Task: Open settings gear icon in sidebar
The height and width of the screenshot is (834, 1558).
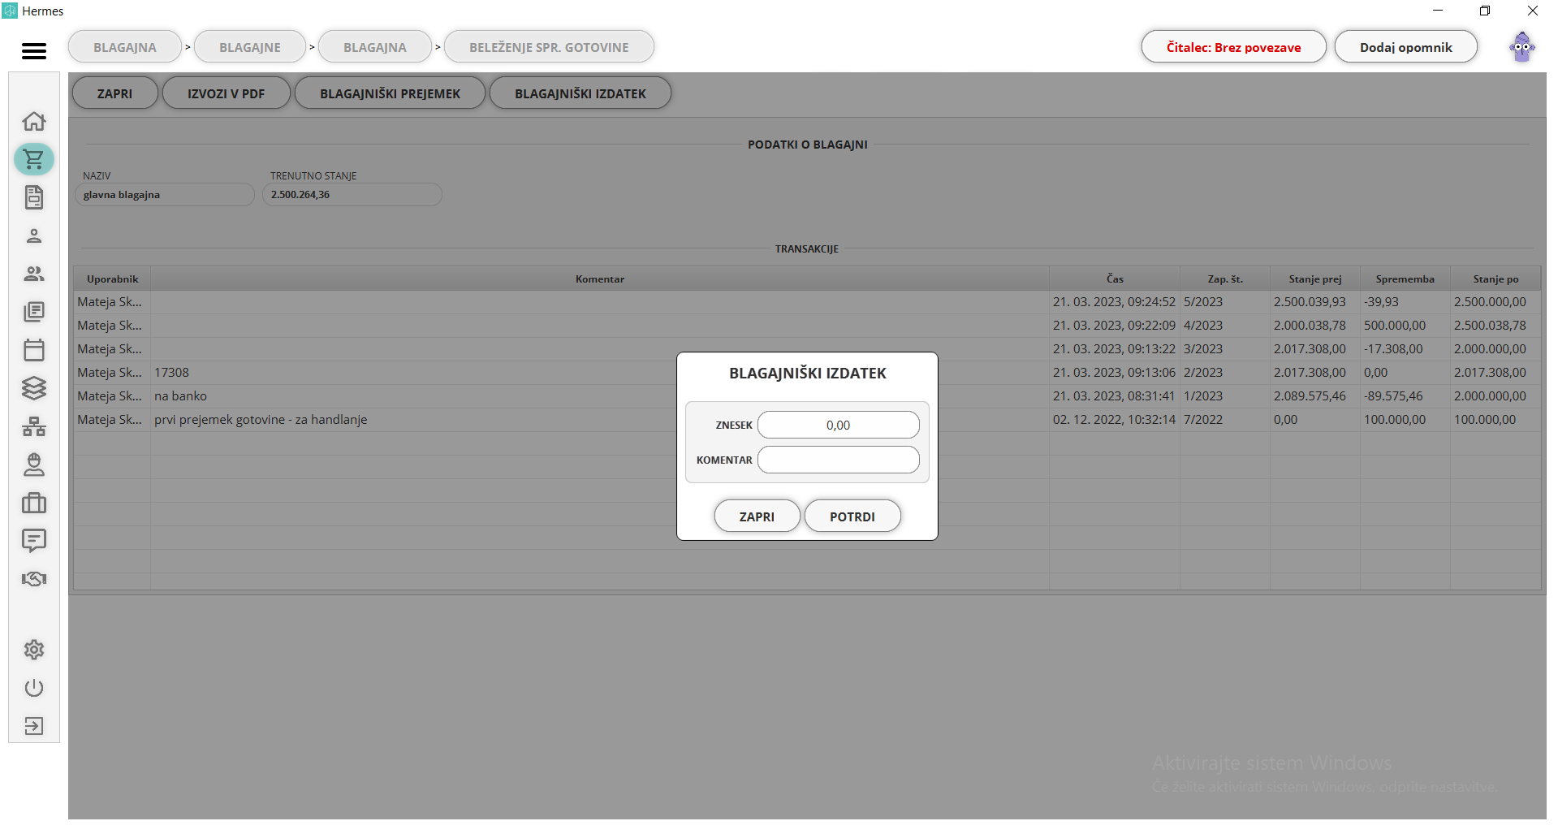Action: (34, 650)
